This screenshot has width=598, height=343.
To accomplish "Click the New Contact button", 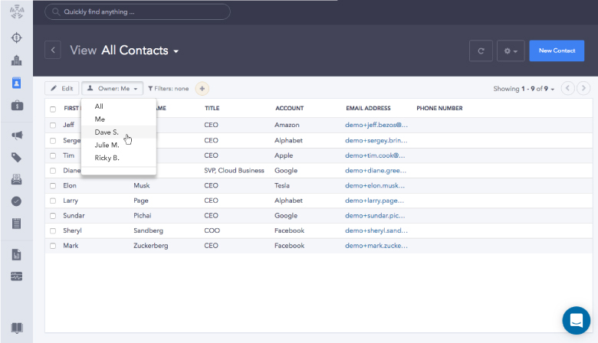I will pyautogui.click(x=557, y=51).
